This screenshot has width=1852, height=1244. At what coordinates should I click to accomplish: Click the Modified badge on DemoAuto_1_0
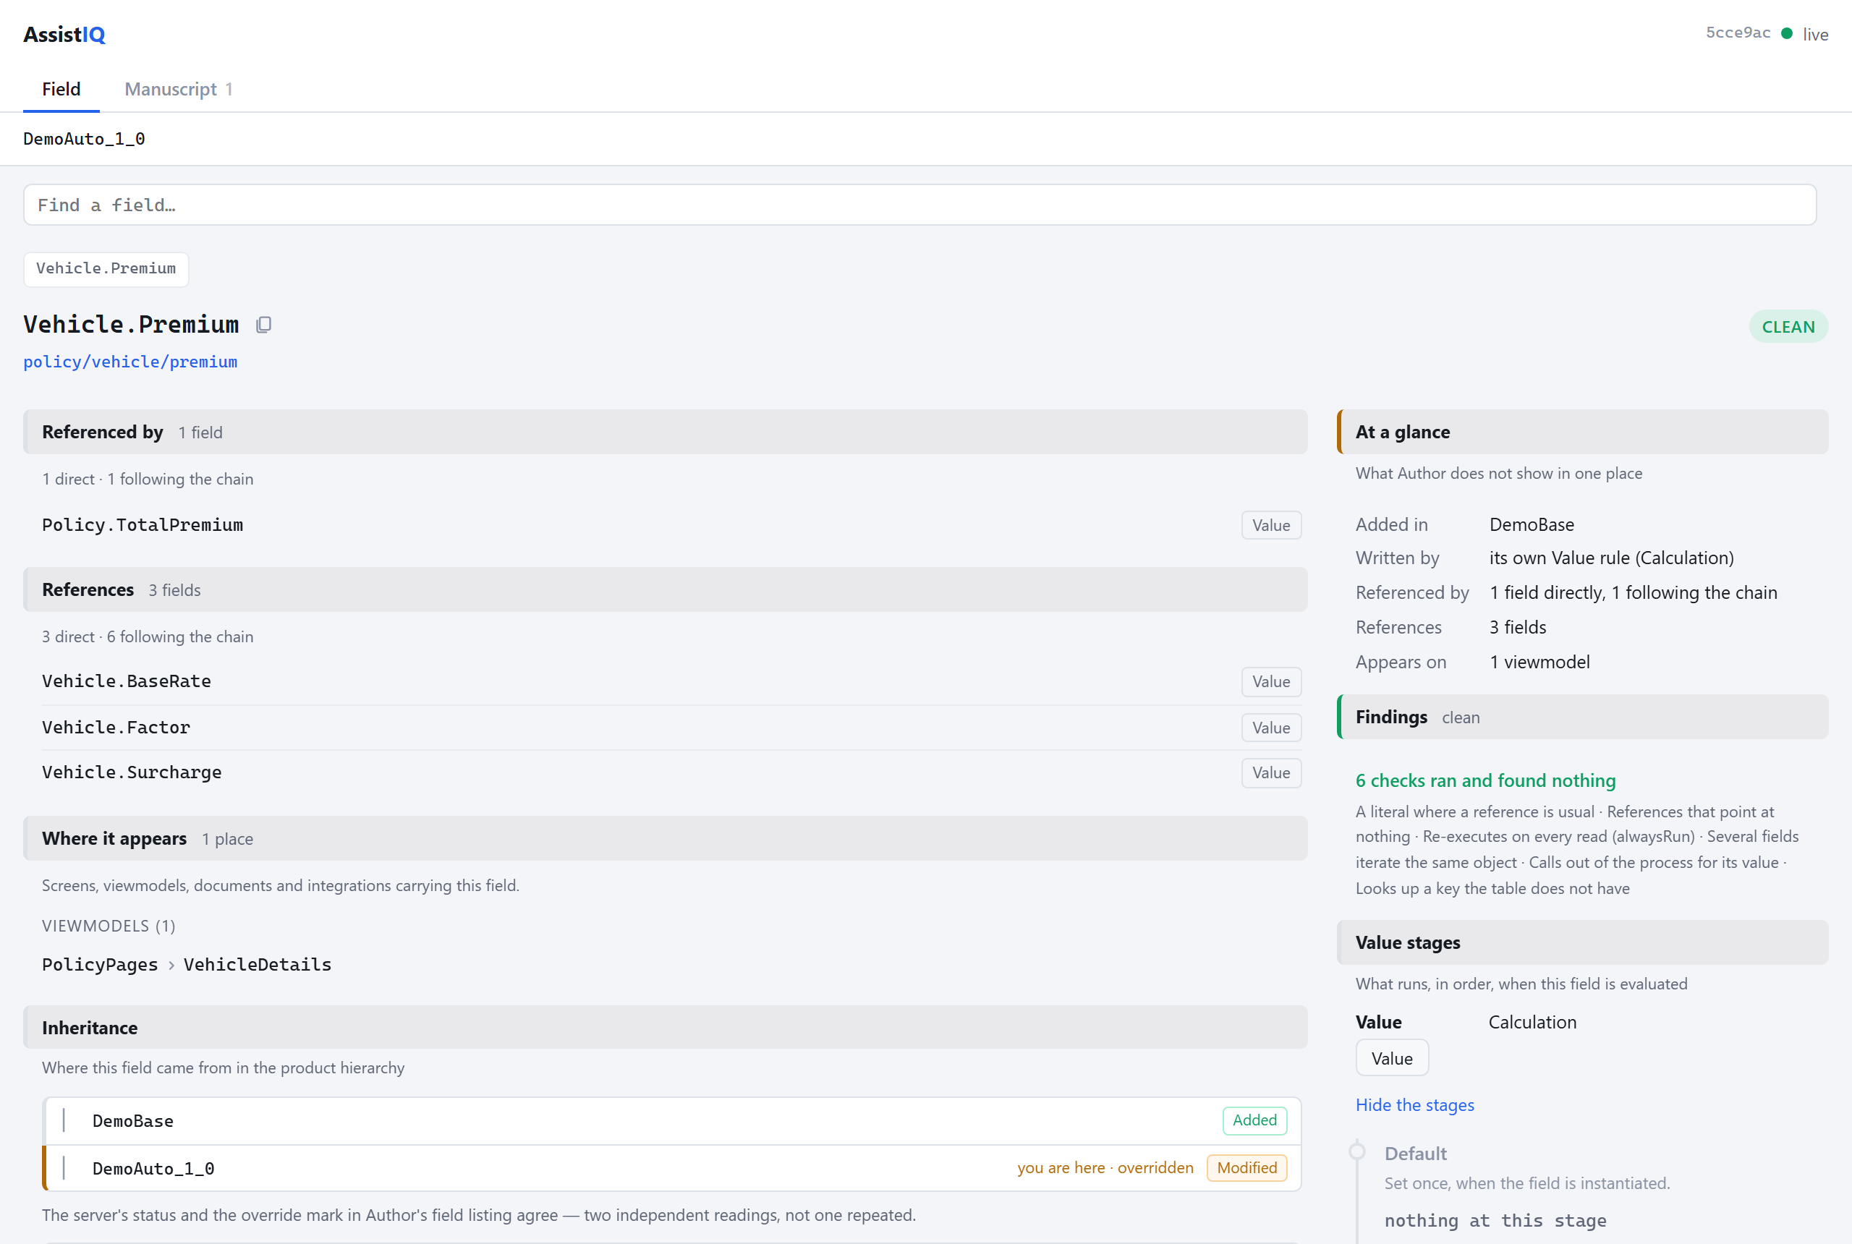pyautogui.click(x=1246, y=1168)
